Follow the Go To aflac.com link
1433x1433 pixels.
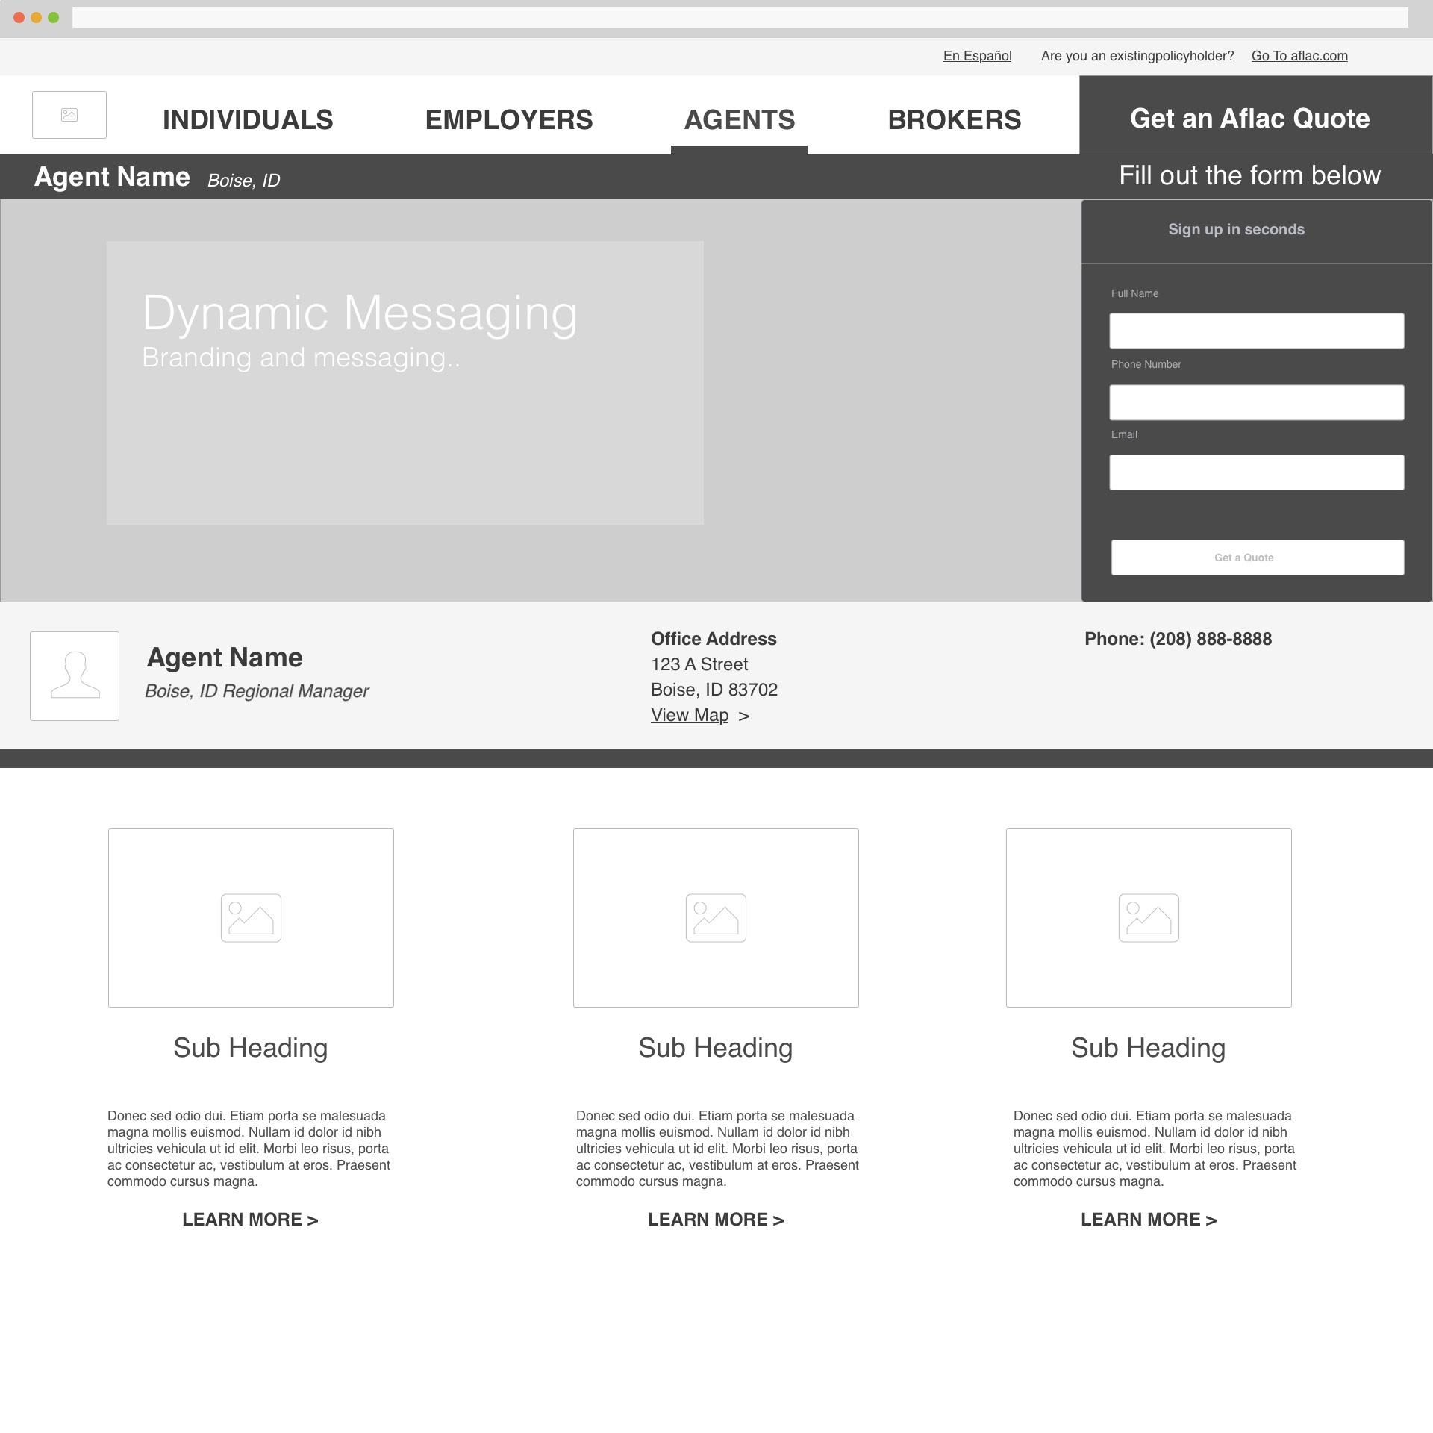[x=1299, y=56]
